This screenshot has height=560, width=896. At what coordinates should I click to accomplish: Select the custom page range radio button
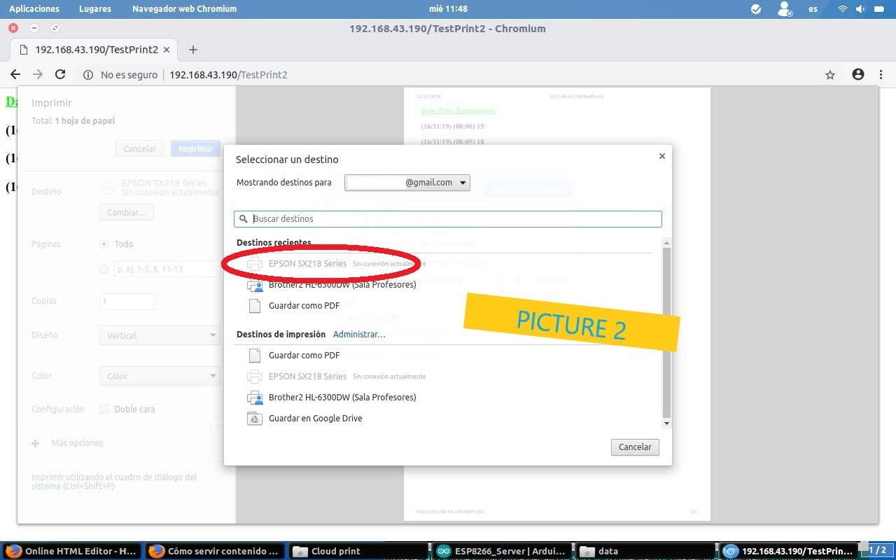pos(104,269)
